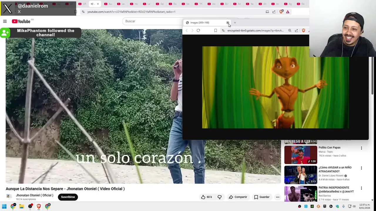Go back in the image window

click(187, 30)
